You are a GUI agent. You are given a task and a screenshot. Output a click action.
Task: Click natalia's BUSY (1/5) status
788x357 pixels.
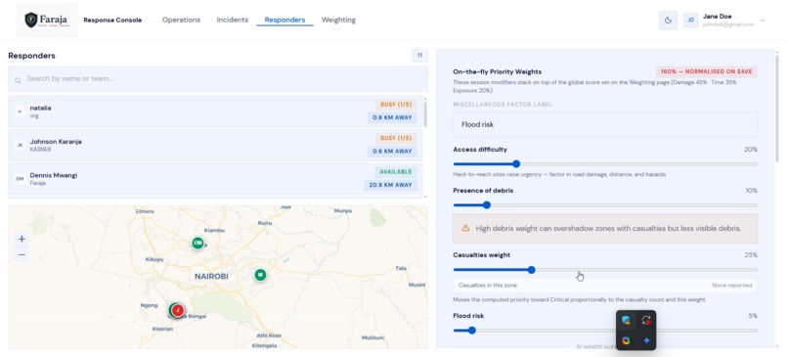click(396, 105)
